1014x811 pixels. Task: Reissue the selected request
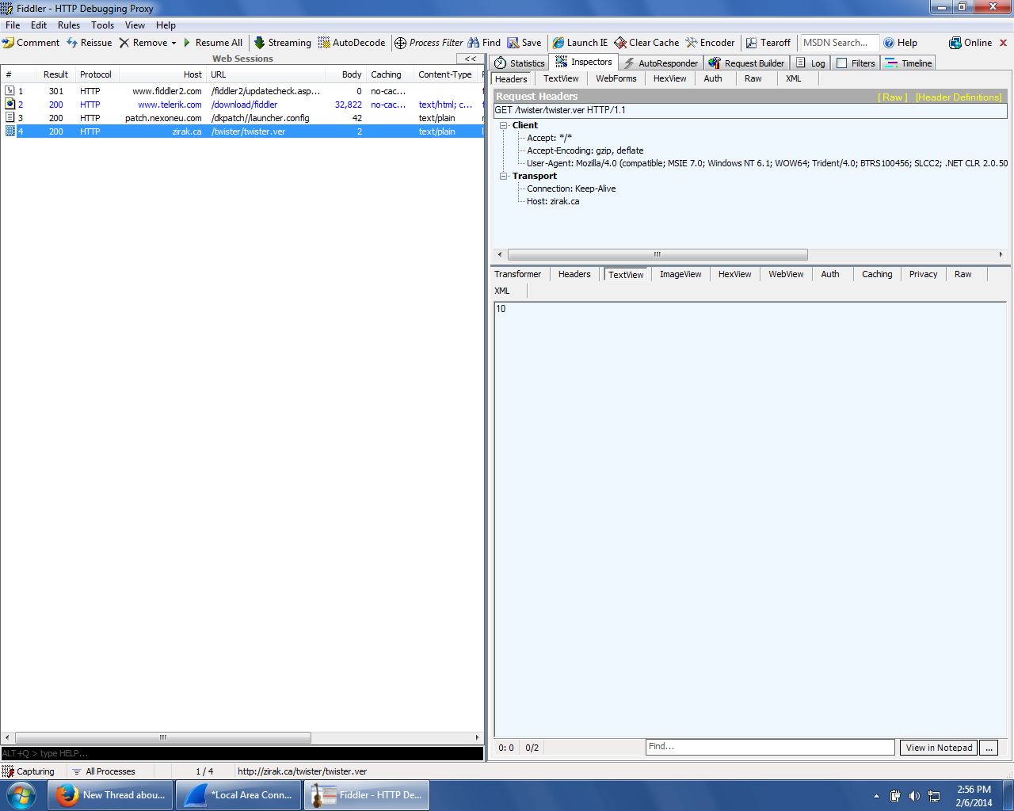pyautogui.click(x=90, y=43)
